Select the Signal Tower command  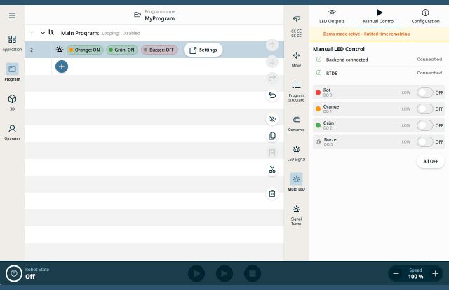(296, 214)
